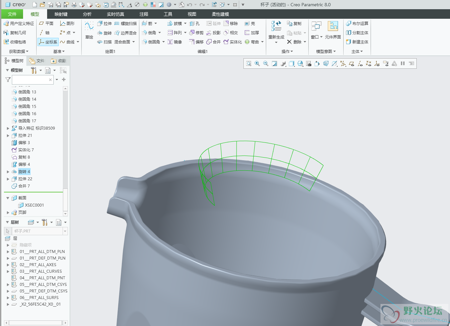Image resolution: width=450 pixels, height=326 pixels.
Task: Click the Undo arrow in quick access toolbar
Action: tap(189, 5)
